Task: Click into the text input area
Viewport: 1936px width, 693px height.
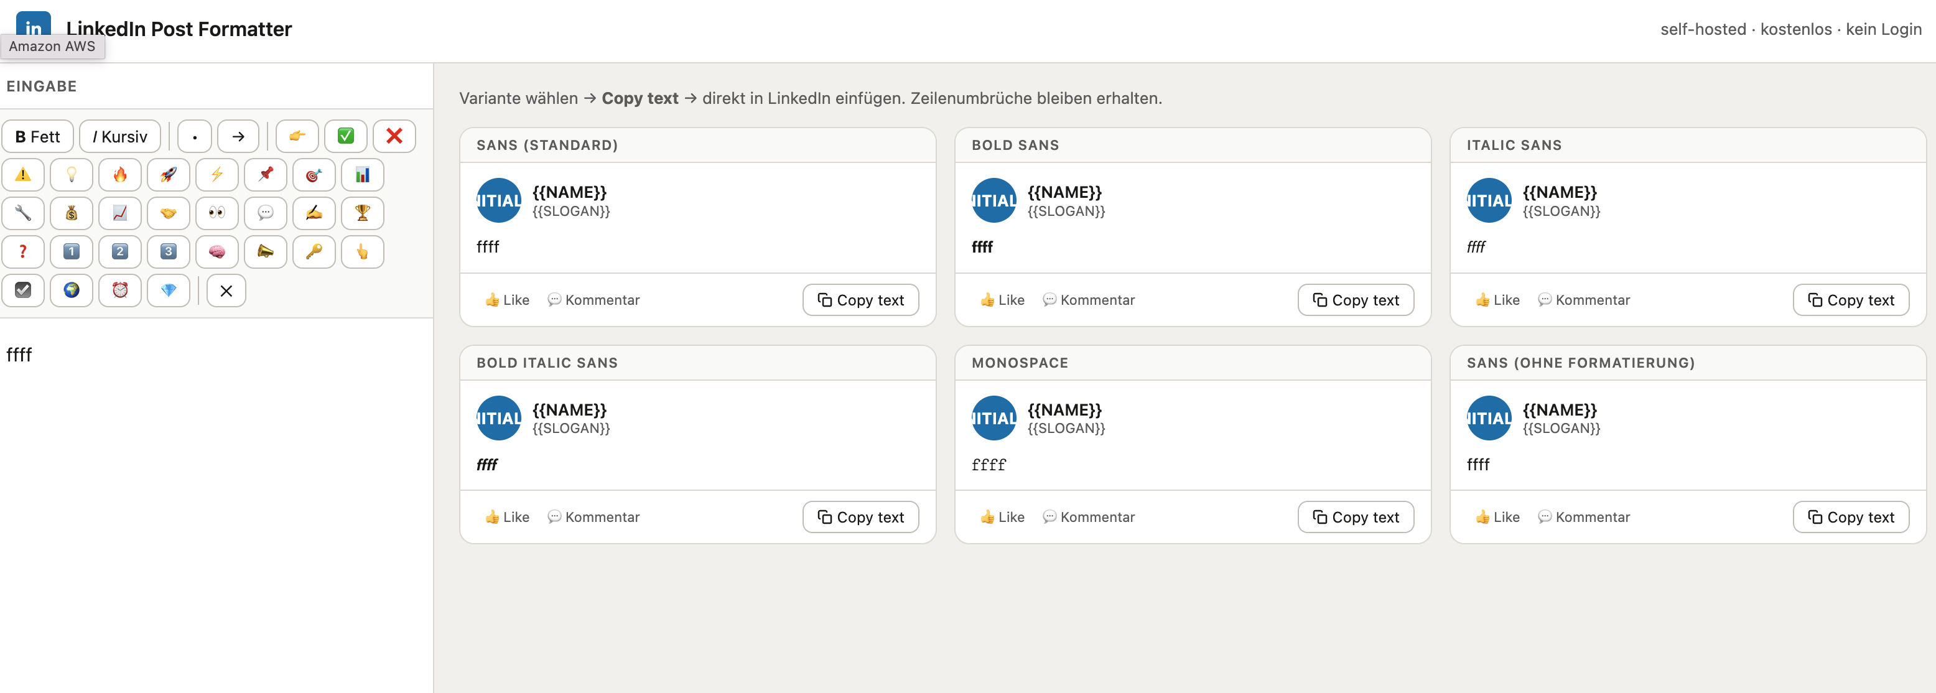Action: click(216, 451)
